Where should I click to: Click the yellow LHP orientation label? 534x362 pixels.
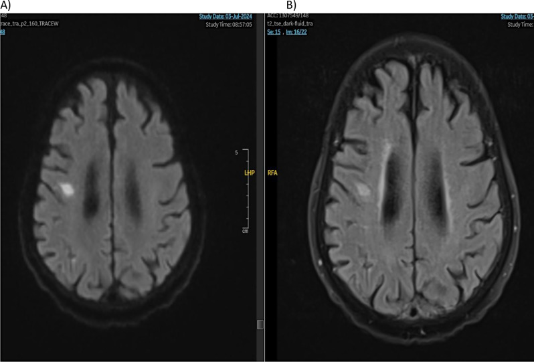tap(250, 173)
